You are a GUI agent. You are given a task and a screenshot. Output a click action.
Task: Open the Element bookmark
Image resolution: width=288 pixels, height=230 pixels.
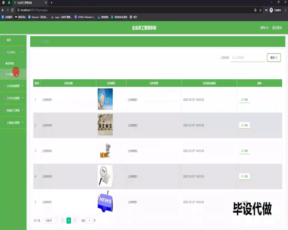pyautogui.click(x=37, y=17)
